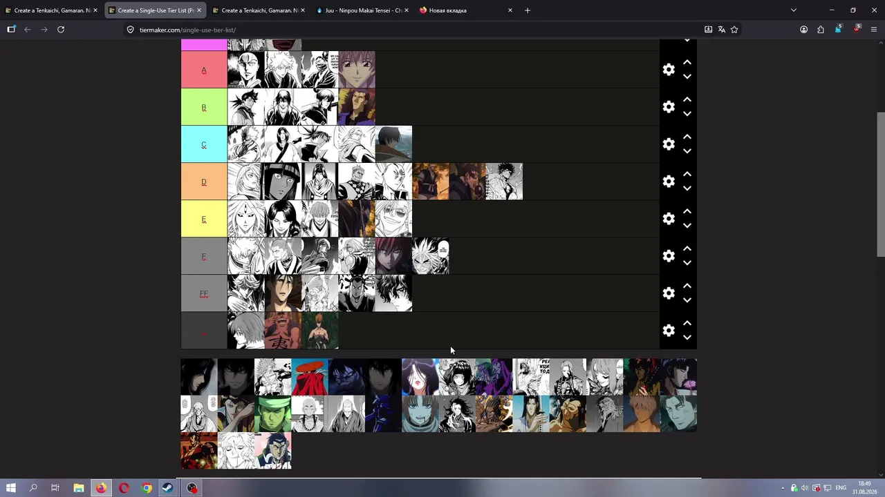Bookmark this page with the star icon
Viewport: 885px width, 497px height.
(x=734, y=30)
